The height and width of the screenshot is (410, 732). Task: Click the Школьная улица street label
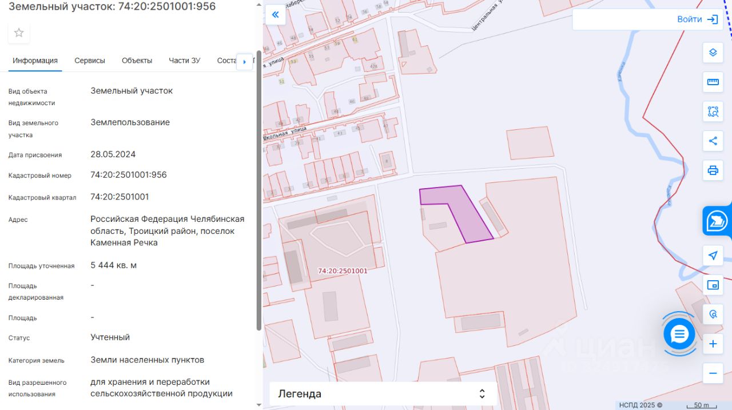pyautogui.click(x=285, y=134)
